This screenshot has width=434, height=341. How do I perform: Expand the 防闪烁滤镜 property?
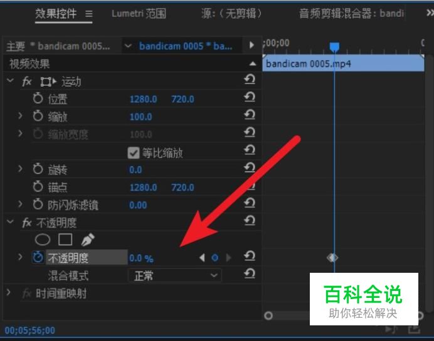pyautogui.click(x=20, y=204)
